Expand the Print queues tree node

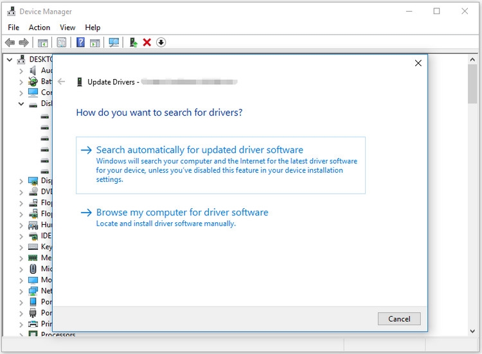tap(21, 324)
